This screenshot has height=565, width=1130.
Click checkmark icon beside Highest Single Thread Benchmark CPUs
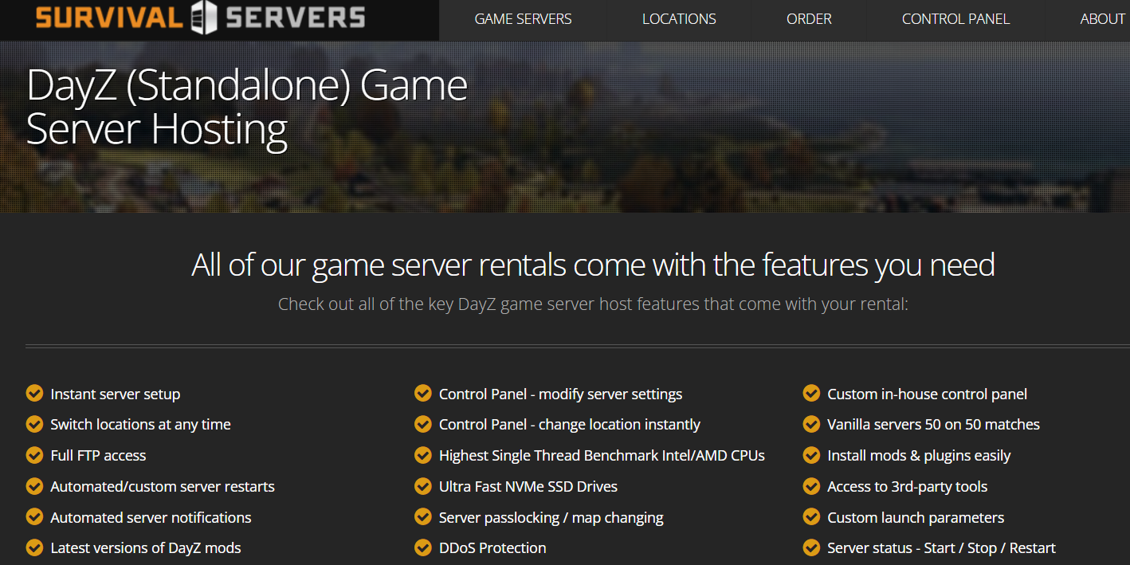(423, 455)
